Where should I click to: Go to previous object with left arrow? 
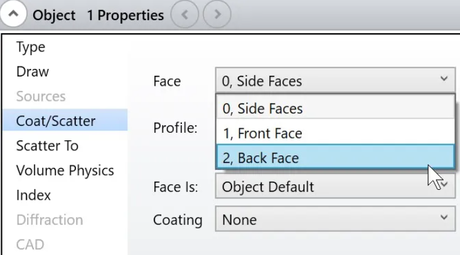click(x=185, y=14)
